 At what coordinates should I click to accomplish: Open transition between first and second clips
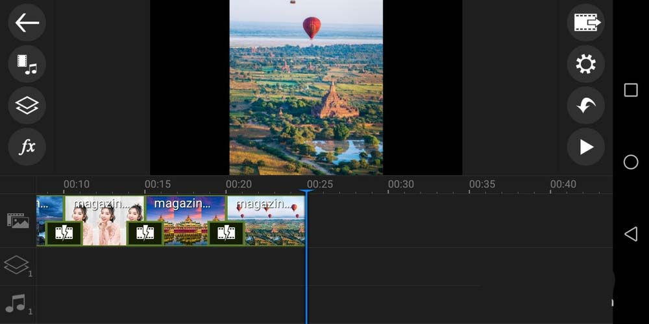pos(64,233)
